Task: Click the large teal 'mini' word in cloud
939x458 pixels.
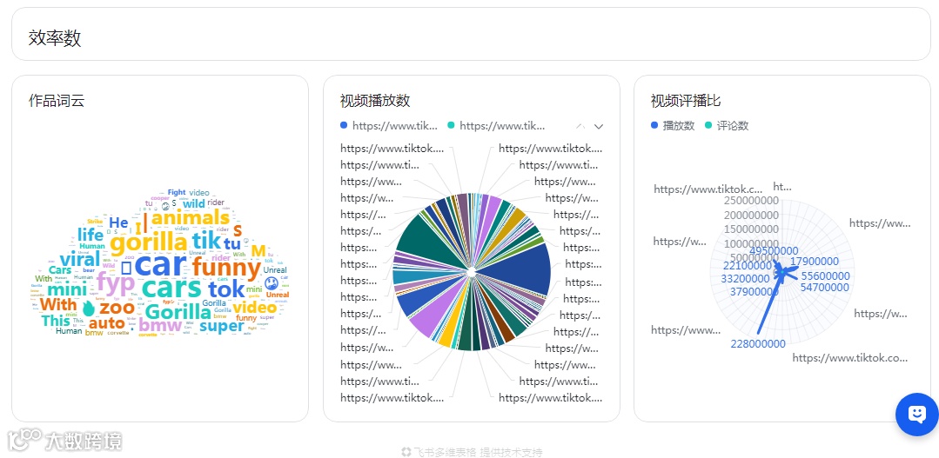Action: click(x=67, y=290)
